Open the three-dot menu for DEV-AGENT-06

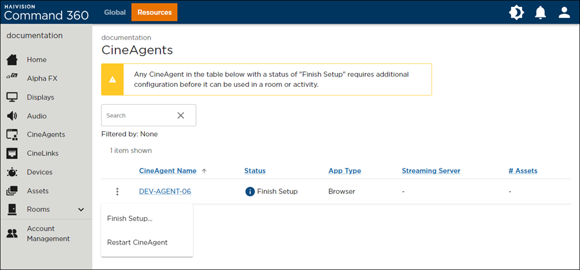coord(117,191)
